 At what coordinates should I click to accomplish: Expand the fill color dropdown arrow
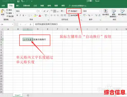coord(38,15)
